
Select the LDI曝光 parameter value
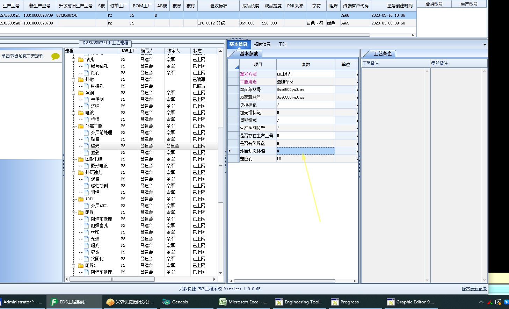point(306,74)
